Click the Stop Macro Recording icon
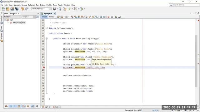 112,17
